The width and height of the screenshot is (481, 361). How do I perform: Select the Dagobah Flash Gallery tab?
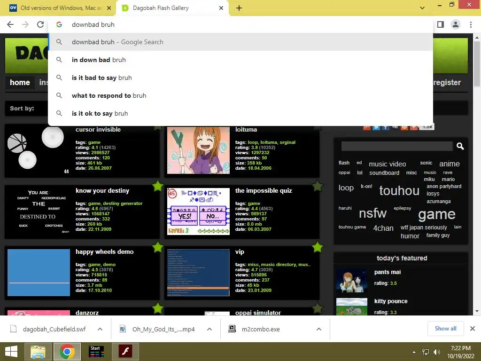coord(172,8)
